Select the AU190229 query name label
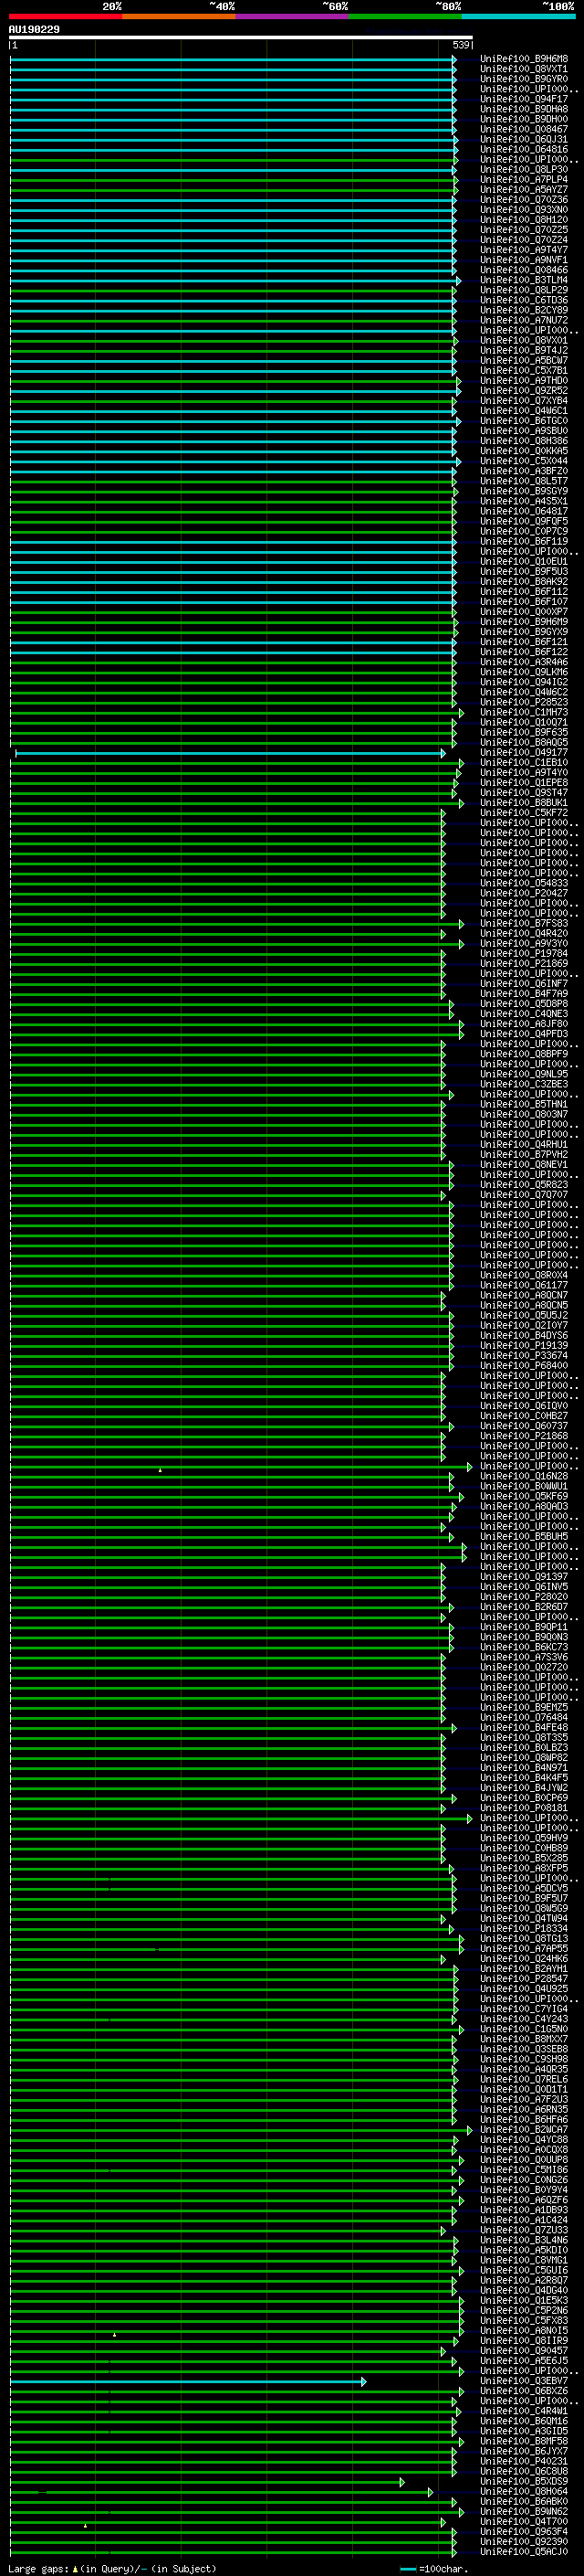584x2576 pixels. (34, 30)
